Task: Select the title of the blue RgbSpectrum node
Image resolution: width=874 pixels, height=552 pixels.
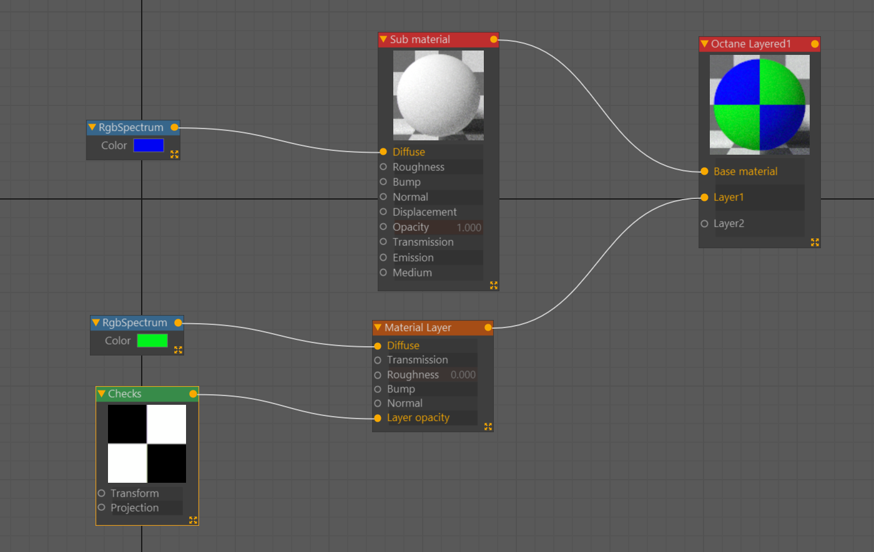Action: coord(131,127)
